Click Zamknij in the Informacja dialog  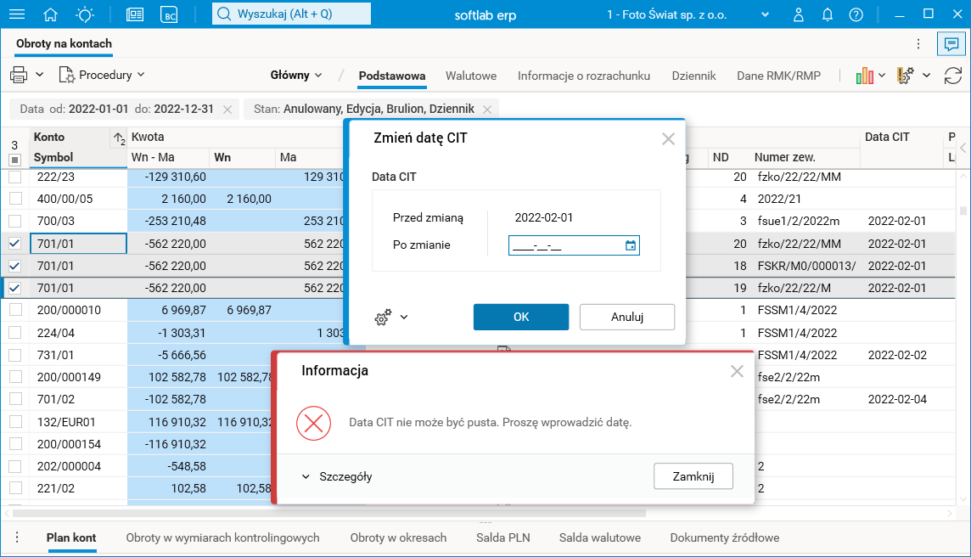tap(693, 476)
